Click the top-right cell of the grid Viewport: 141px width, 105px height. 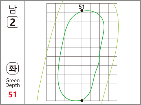pos(113,8)
